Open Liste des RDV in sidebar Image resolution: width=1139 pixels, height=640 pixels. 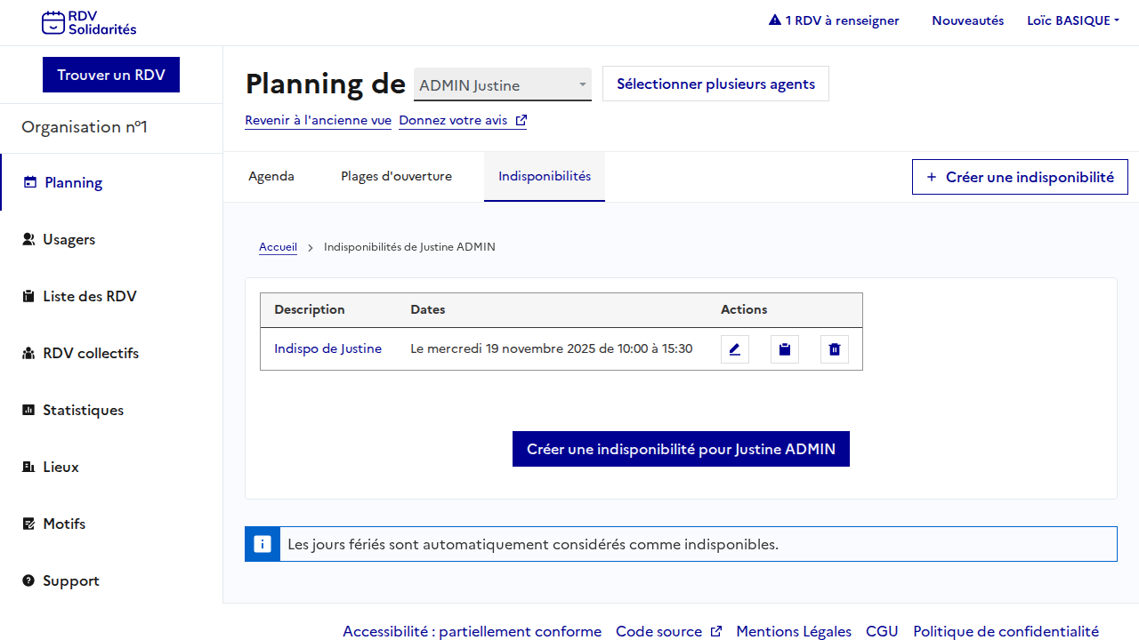[x=89, y=296]
